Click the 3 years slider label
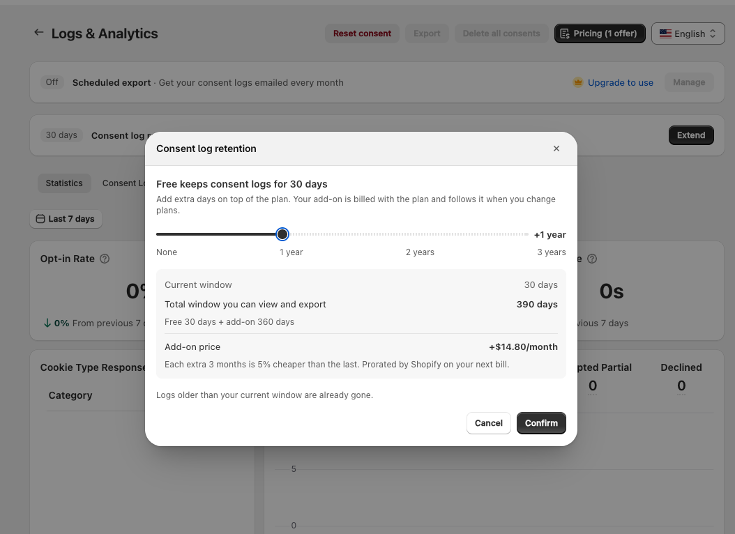The height and width of the screenshot is (534, 735). click(x=551, y=252)
